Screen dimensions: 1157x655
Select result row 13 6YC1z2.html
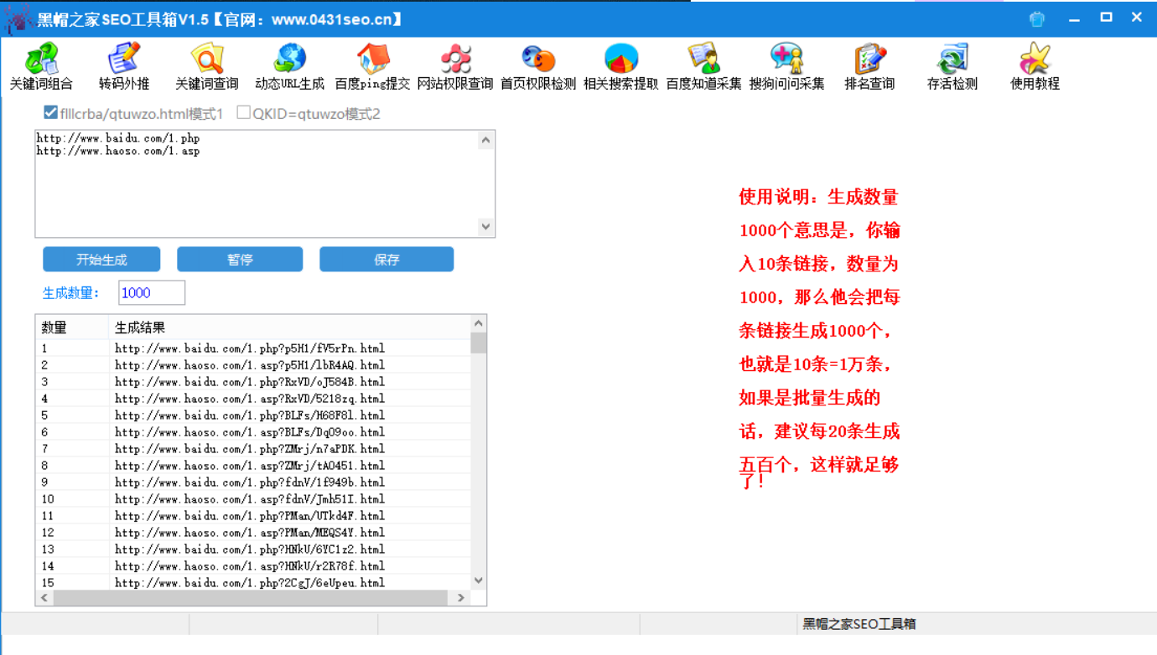tap(253, 549)
